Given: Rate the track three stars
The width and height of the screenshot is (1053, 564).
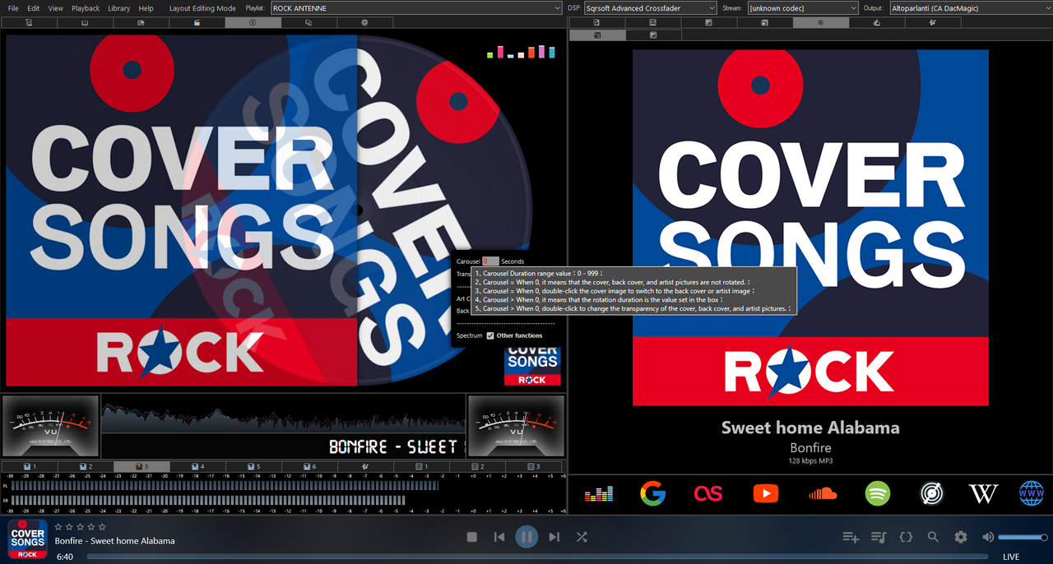Looking at the screenshot, I should 81,526.
